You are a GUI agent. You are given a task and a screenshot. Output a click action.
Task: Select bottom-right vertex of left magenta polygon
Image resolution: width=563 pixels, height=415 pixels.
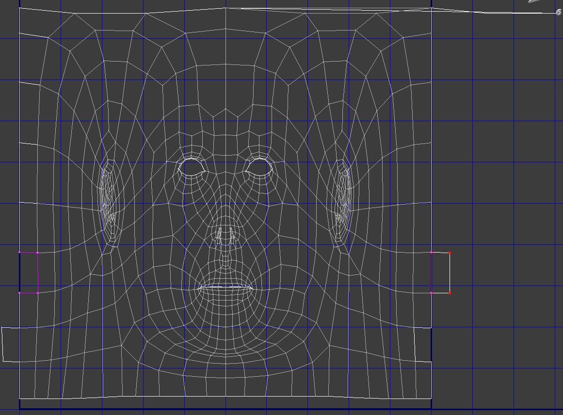point(38,293)
